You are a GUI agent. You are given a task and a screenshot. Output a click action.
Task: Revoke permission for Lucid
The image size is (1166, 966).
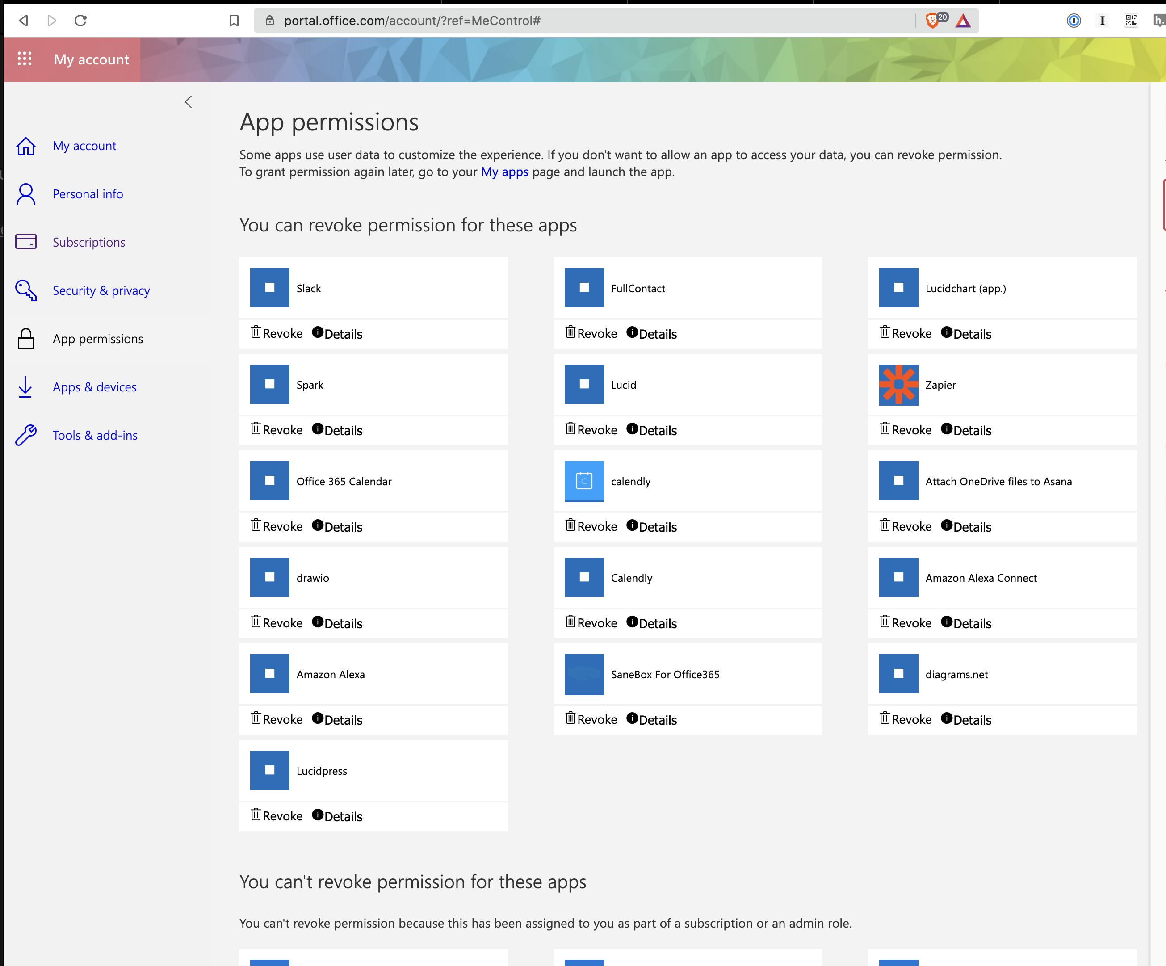591,430
